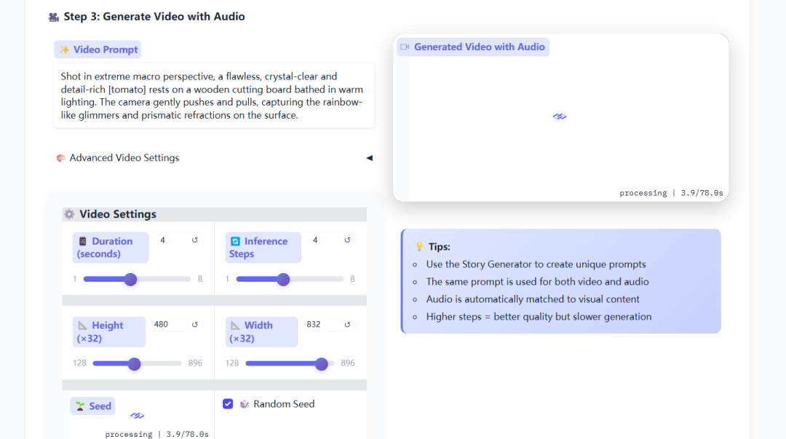Image resolution: width=786 pixels, height=439 pixels.
Task: Reset the Inference Steps value
Action: 347,240
